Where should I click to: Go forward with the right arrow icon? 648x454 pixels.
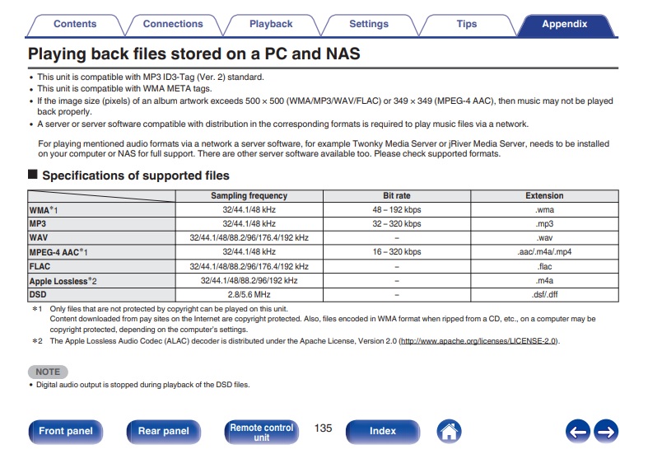pyautogui.click(x=606, y=432)
